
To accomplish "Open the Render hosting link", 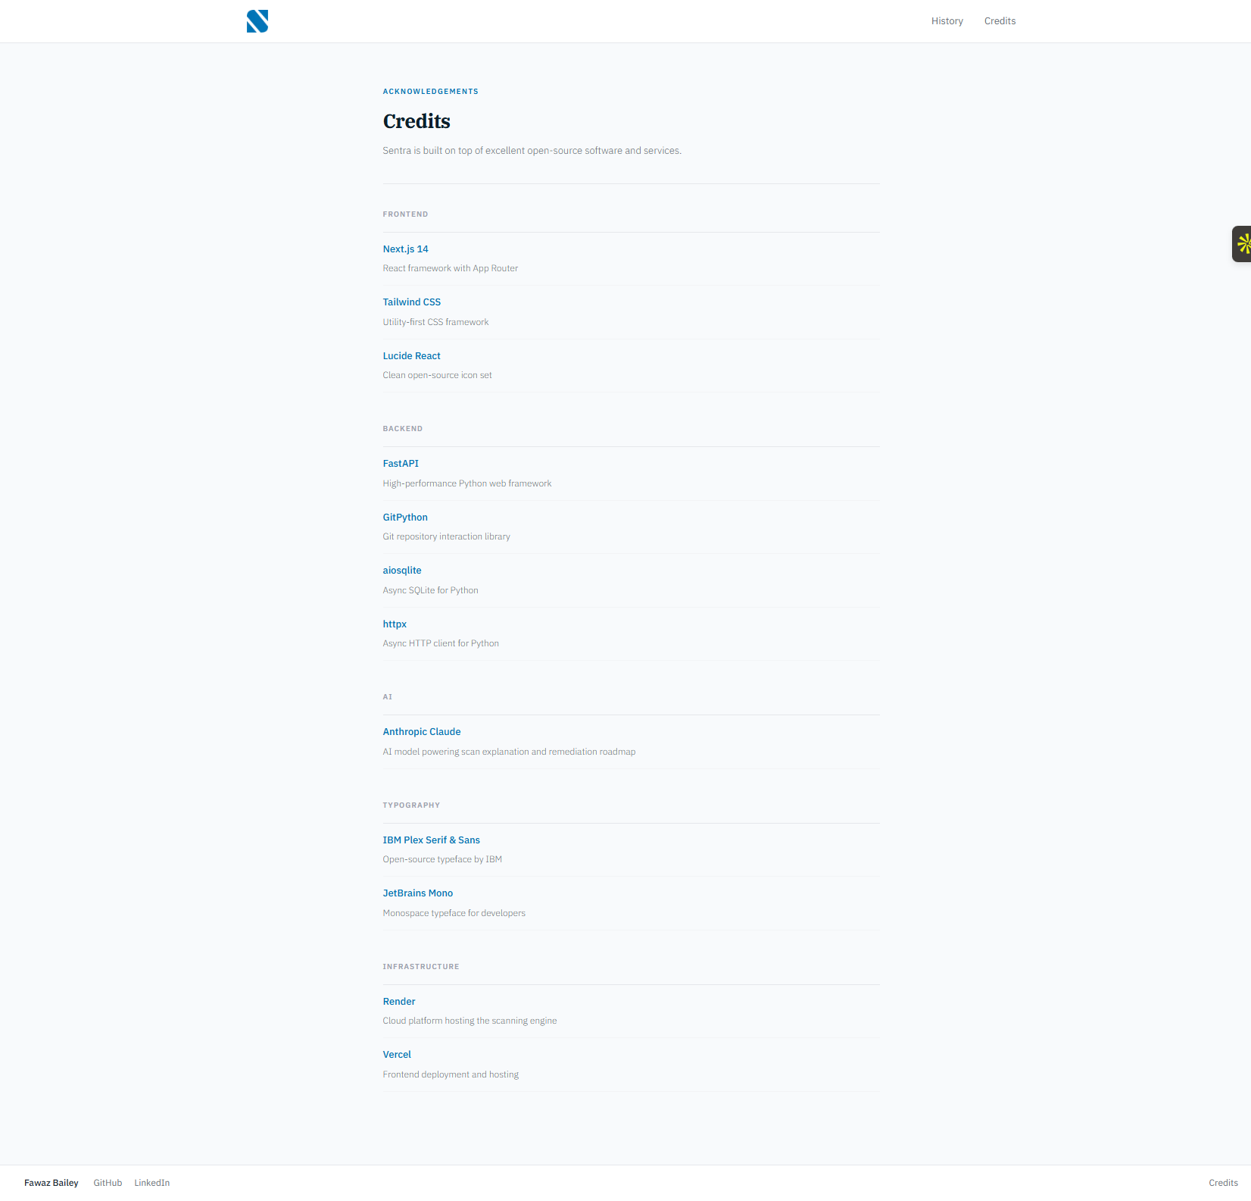I will 399,1002.
